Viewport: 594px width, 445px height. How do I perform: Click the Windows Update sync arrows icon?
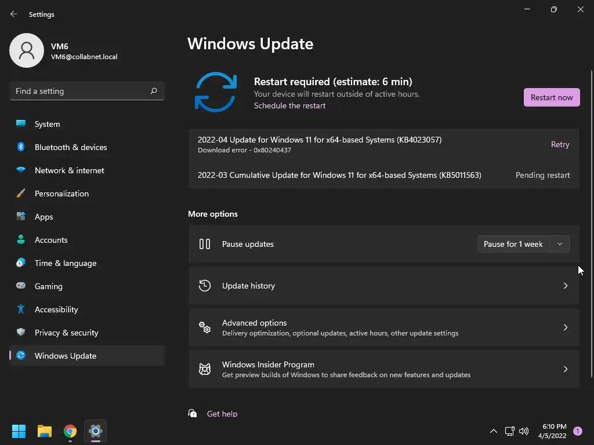click(216, 92)
